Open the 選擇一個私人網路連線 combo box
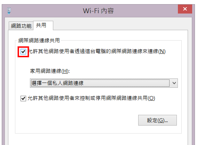This screenshot has width=204, height=145. [104, 83]
